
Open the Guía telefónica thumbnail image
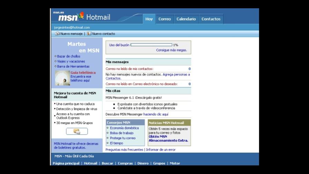pos(62,78)
